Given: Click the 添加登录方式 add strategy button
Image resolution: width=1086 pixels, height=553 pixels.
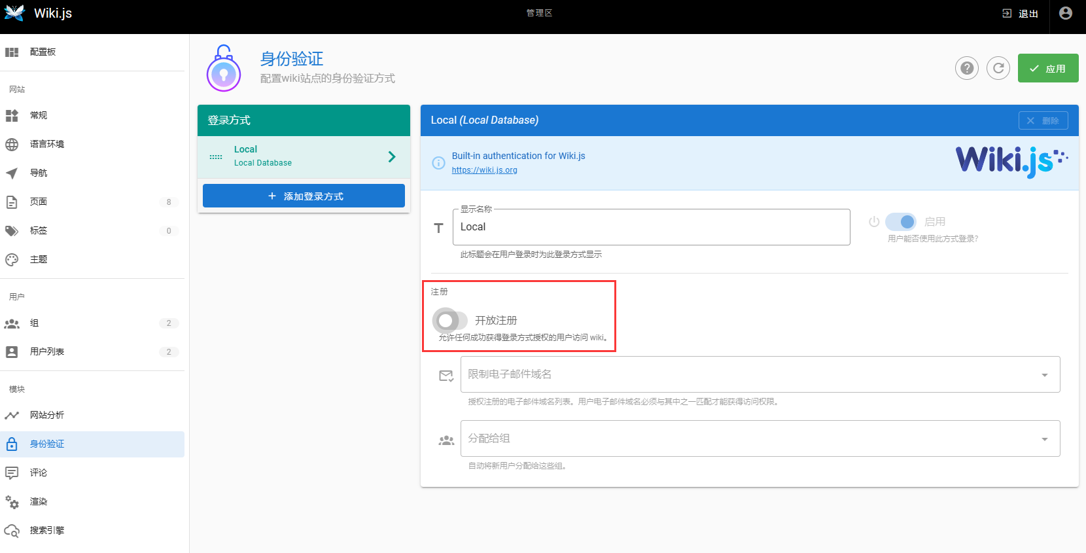Looking at the screenshot, I should [304, 196].
